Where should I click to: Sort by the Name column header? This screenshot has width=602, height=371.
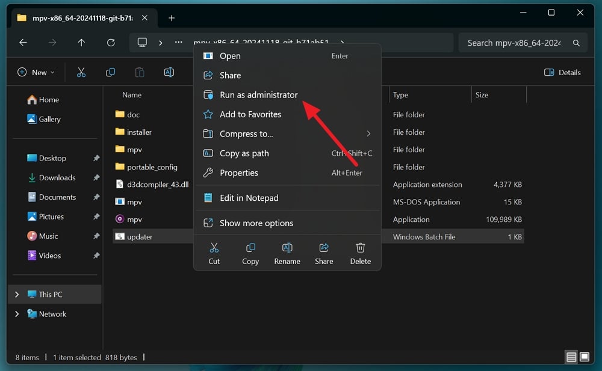[132, 95]
